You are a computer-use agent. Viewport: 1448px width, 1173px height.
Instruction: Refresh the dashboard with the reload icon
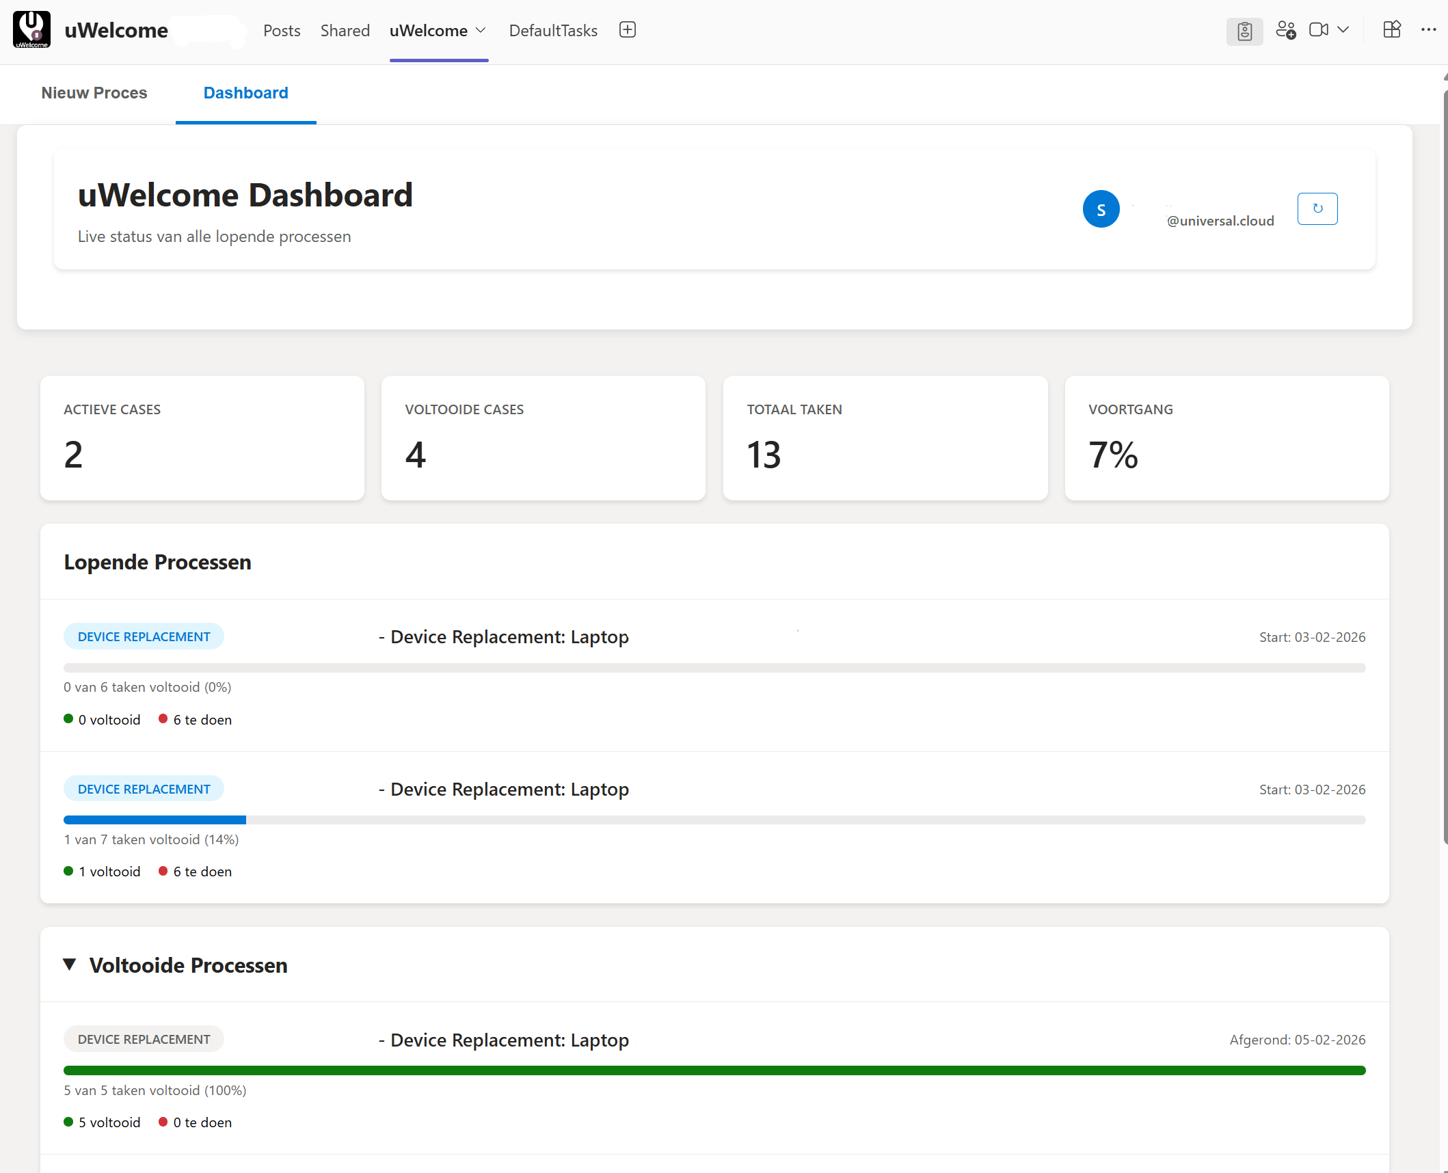(1317, 208)
